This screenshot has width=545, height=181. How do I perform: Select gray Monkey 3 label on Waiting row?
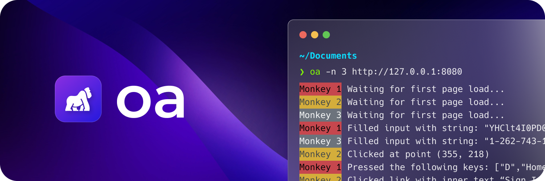320,115
